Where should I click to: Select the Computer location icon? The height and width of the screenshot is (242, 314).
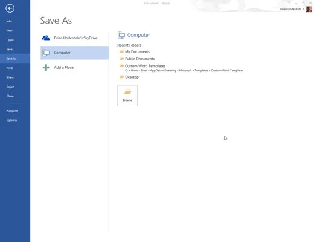(x=46, y=53)
